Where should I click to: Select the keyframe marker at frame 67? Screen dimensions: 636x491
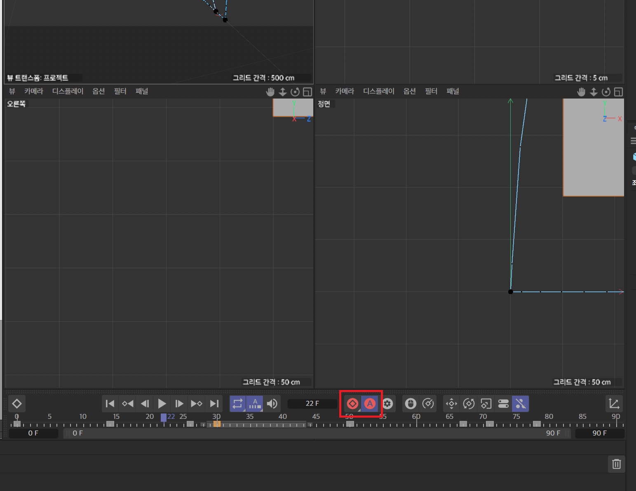[x=463, y=424]
